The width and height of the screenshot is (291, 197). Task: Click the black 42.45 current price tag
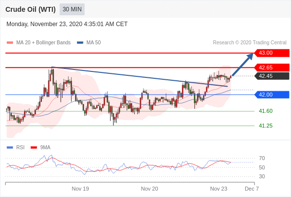[271, 76]
